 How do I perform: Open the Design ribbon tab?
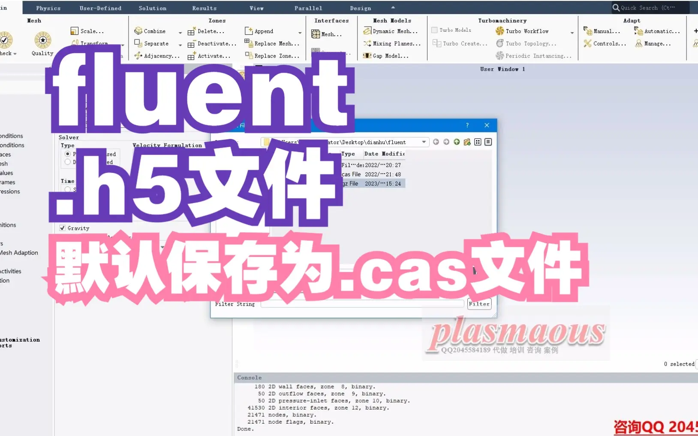click(x=361, y=8)
